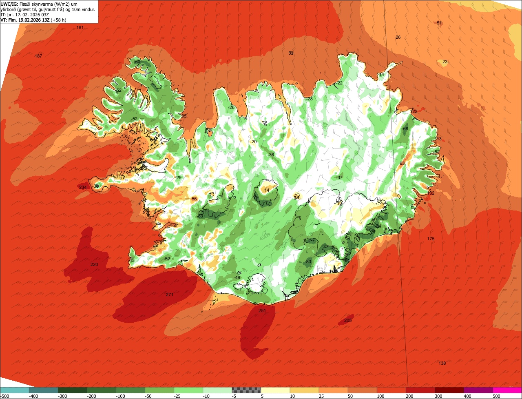Screen dimensions: 522x399
Task: Click the '-68' value over east Iceland
Action: coord(405,129)
